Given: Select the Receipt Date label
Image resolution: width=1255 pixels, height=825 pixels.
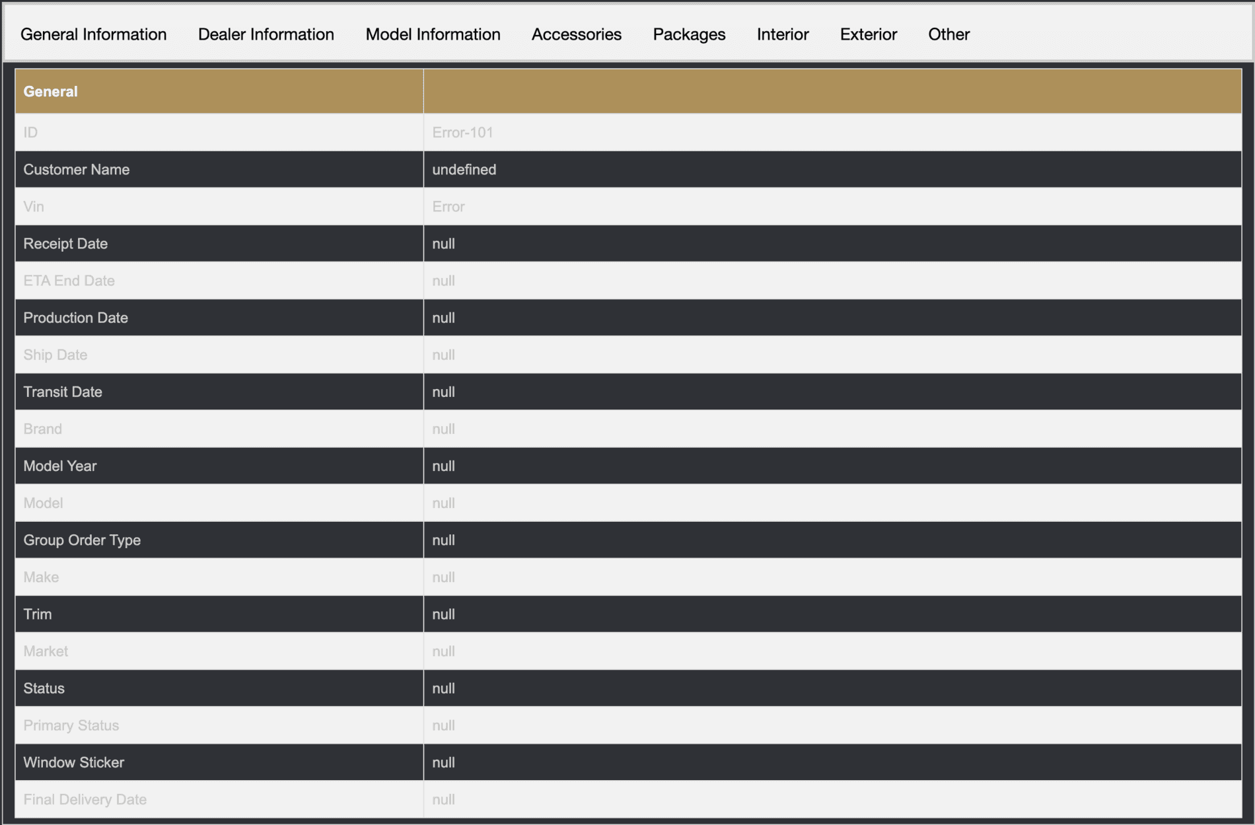Looking at the screenshot, I should click(x=65, y=244).
